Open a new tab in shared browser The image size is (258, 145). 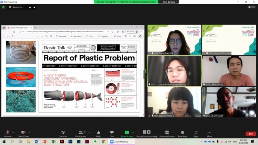35,28
